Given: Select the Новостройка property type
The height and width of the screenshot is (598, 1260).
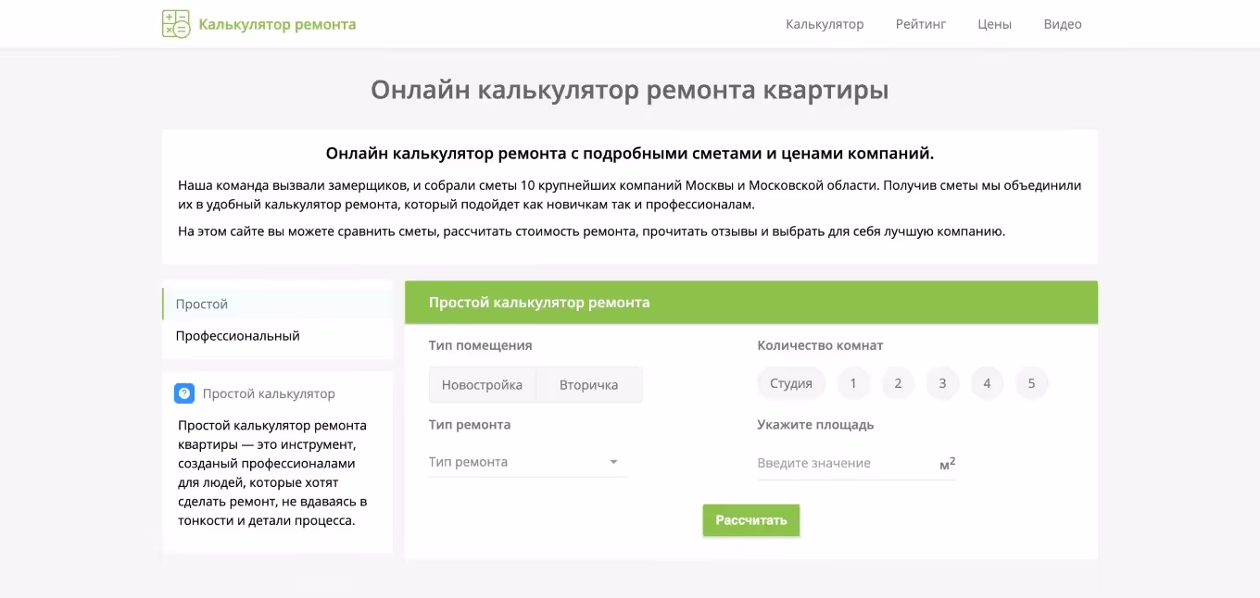Looking at the screenshot, I should 482,384.
